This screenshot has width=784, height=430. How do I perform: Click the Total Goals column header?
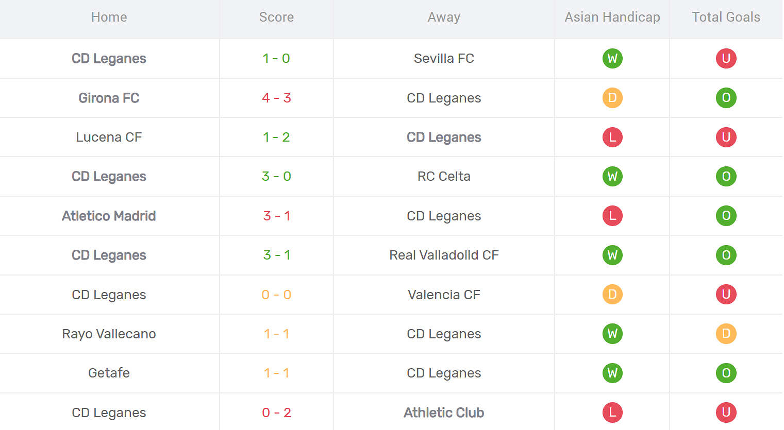(726, 17)
